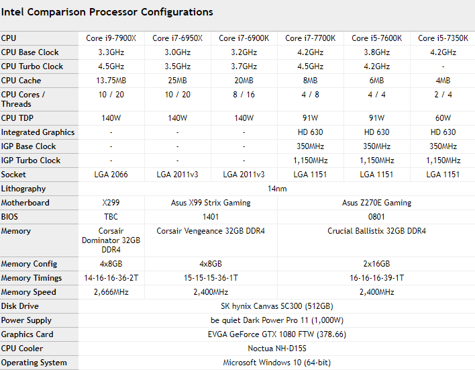
Task: Click the Integrated Graphics row label
Action: (x=39, y=132)
